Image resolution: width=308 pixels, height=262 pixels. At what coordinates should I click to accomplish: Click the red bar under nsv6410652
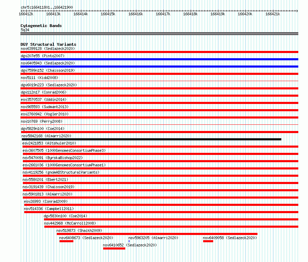114,248
